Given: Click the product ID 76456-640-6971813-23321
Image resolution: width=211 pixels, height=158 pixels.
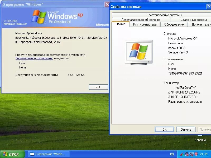Looking at the screenshot, I should (185, 73).
